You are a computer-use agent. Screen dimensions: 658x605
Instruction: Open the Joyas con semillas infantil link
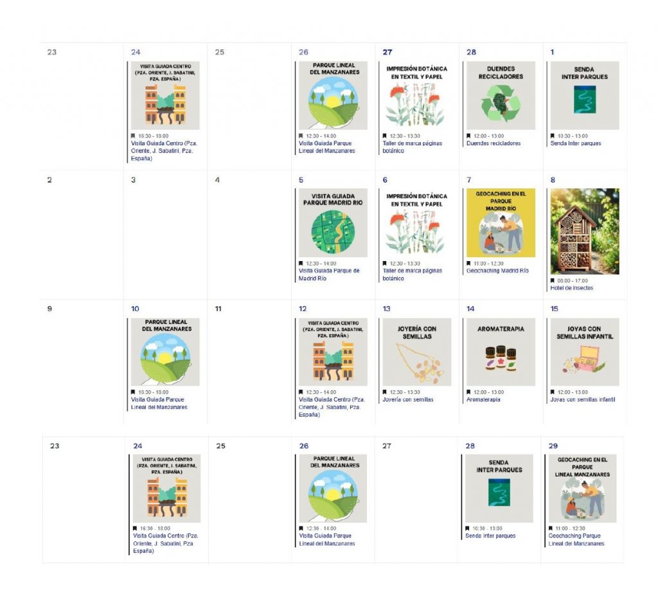583,400
